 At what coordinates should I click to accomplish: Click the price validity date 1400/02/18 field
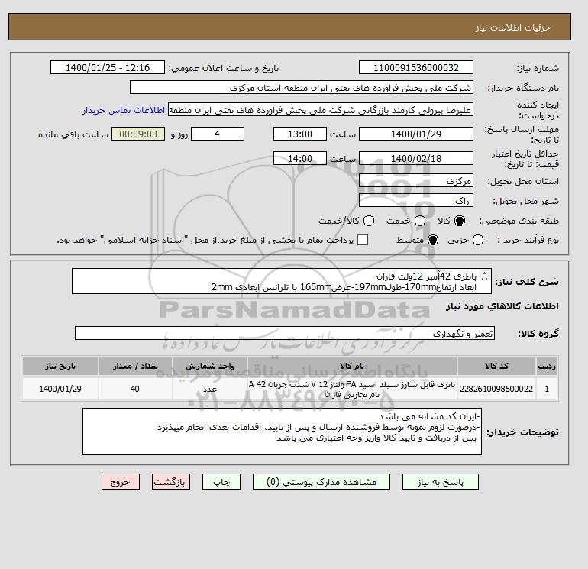pyautogui.click(x=416, y=158)
